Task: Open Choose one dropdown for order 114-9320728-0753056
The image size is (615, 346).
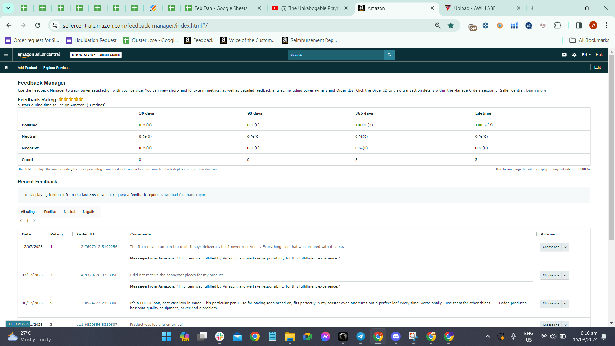Action: point(554,275)
